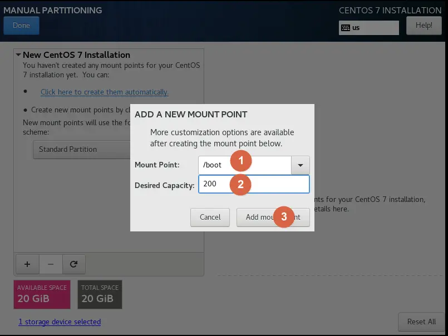Click the reload storage configuration icon
This screenshot has width=448, height=336.
pyautogui.click(x=73, y=264)
